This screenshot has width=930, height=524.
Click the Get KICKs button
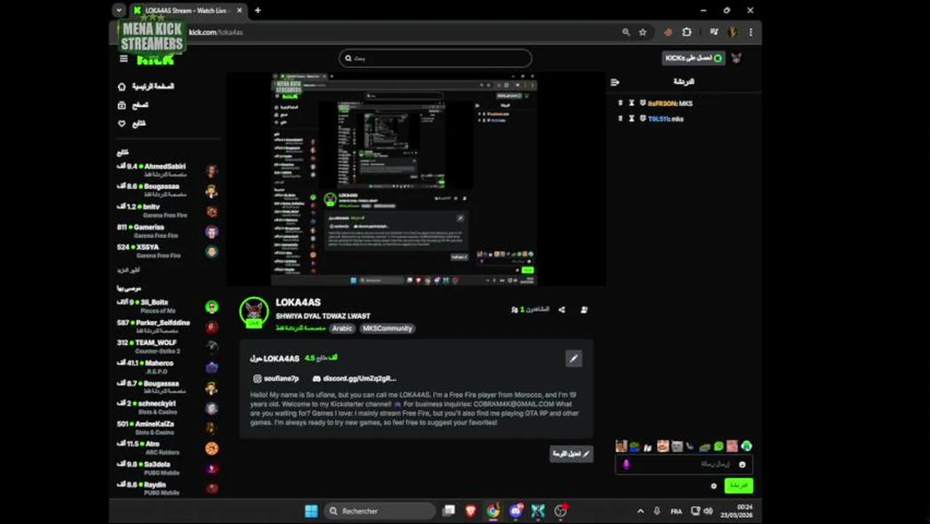pyautogui.click(x=693, y=58)
